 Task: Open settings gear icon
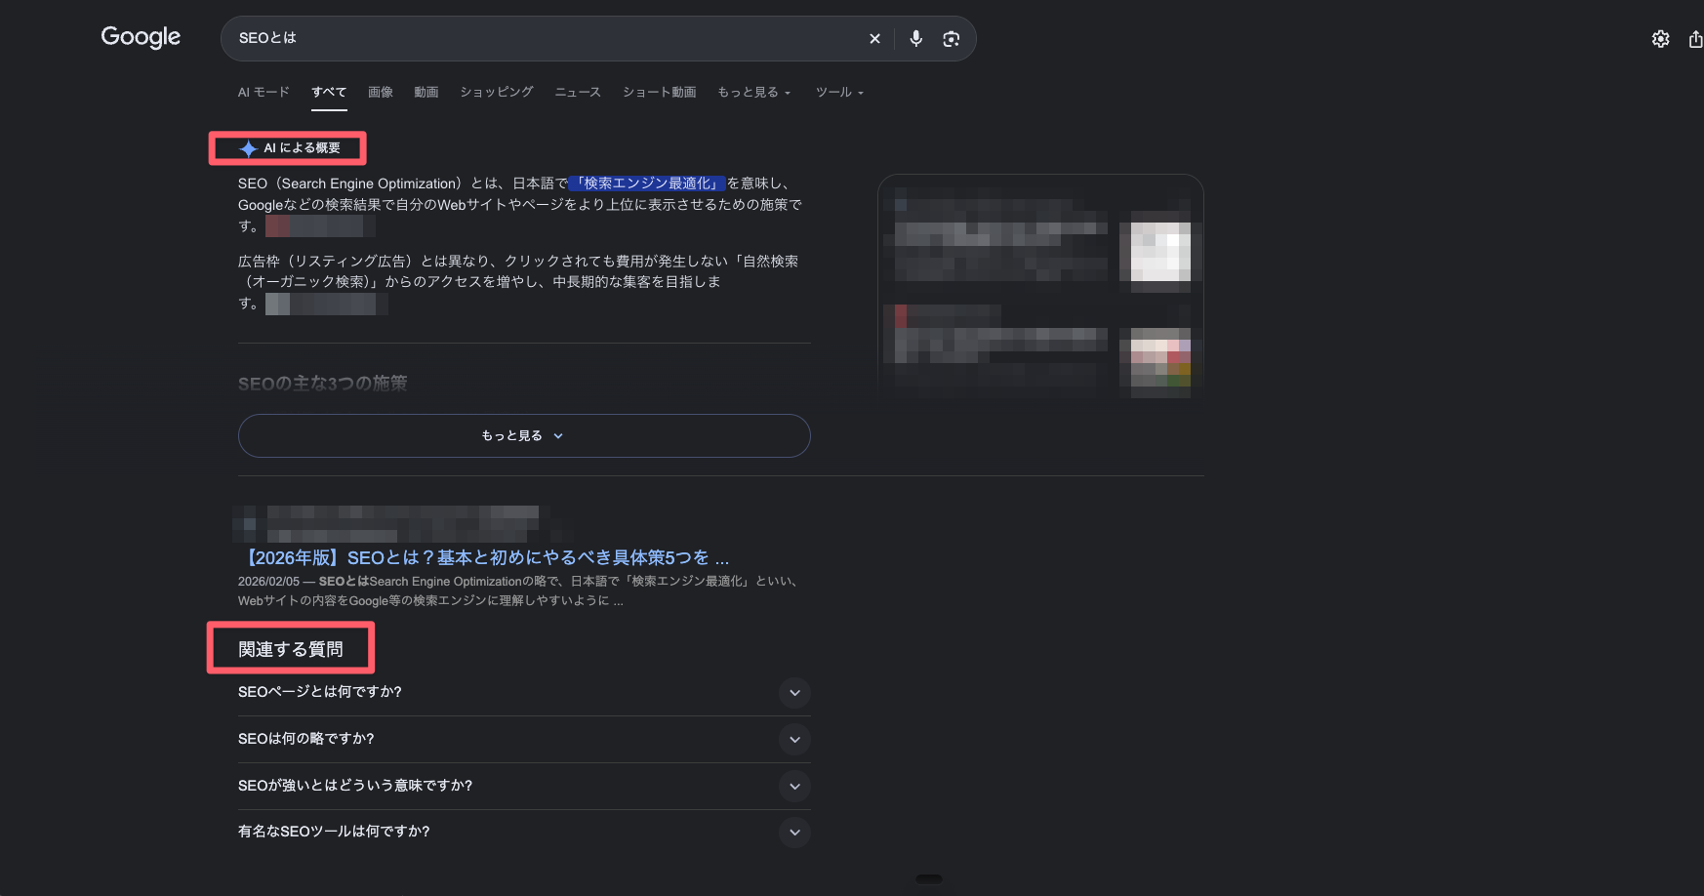pos(1660,39)
